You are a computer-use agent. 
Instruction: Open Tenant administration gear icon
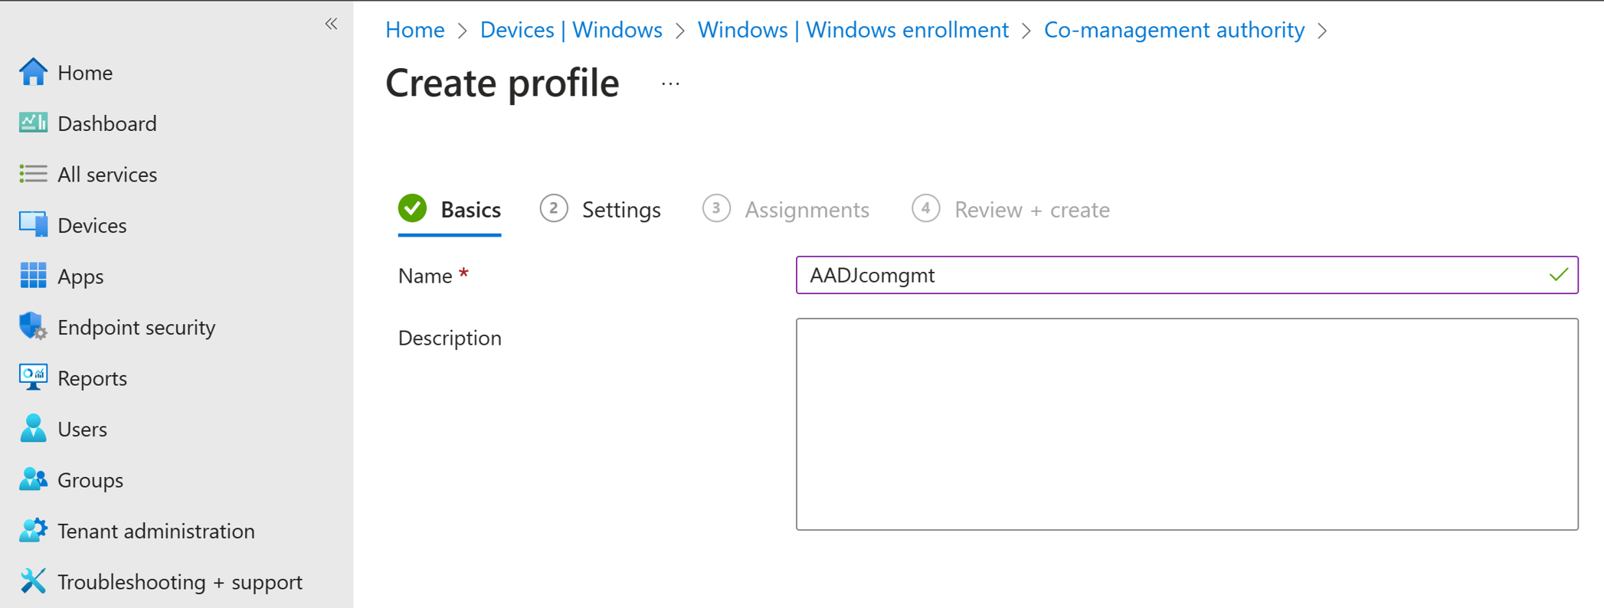coord(33,531)
